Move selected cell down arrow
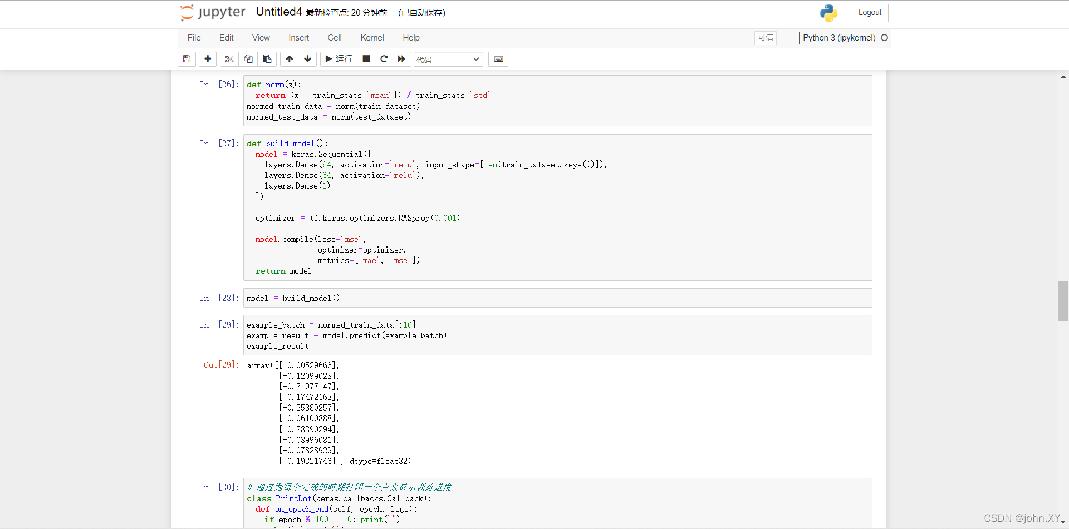Image resolution: width=1069 pixels, height=529 pixels. pyautogui.click(x=307, y=59)
